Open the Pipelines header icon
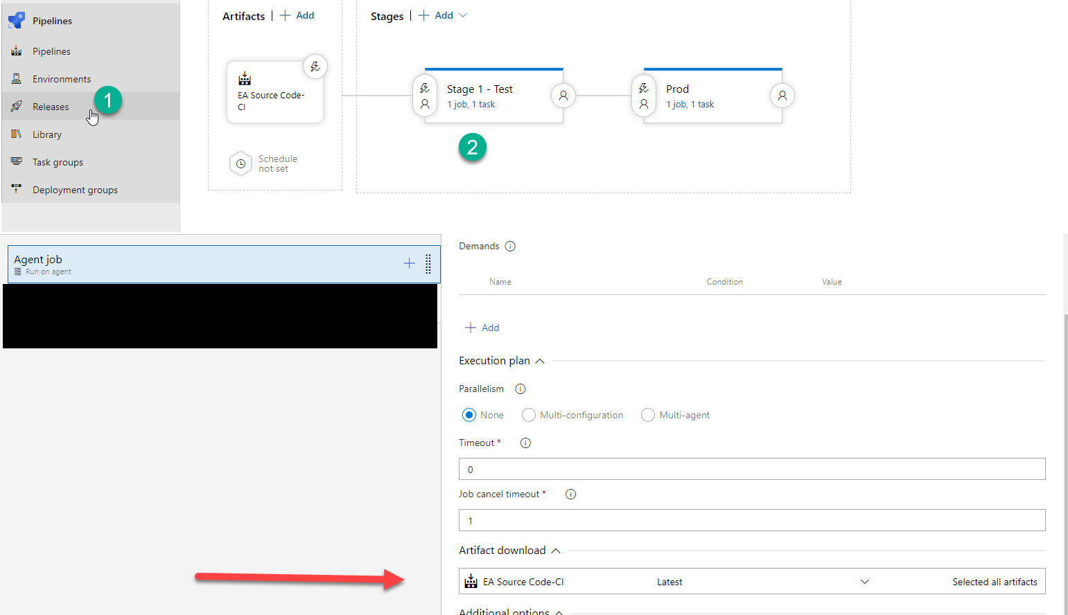 point(17,21)
